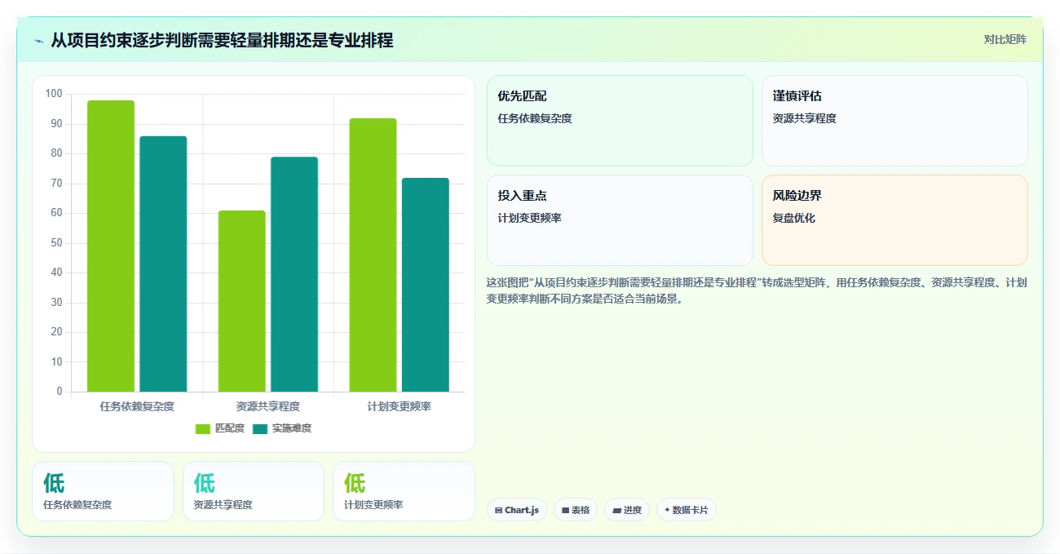Select the title 从项目约束逐步判断需要轻量排期还是专业排程
The image size is (1060, 554).
(222, 40)
